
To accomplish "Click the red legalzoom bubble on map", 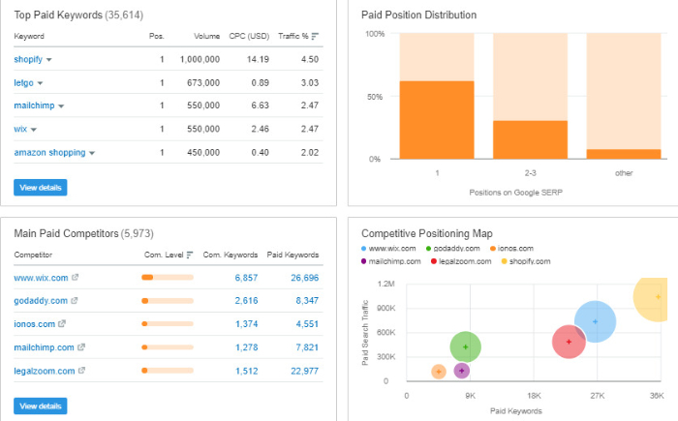I will pyautogui.click(x=569, y=342).
